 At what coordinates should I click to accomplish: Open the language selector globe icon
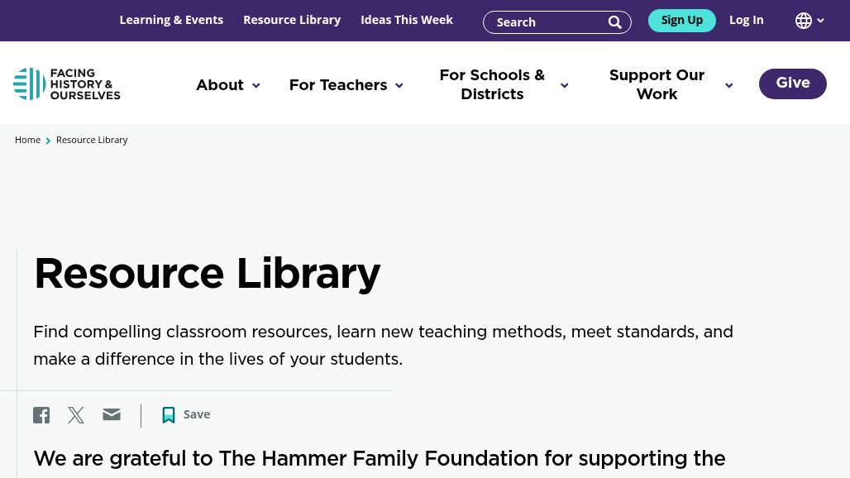803,20
